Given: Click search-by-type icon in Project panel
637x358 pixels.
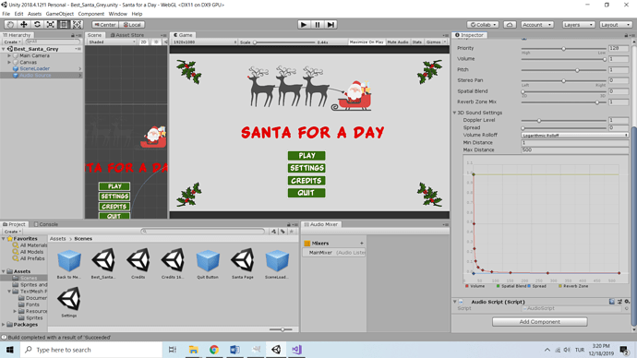Looking at the screenshot, I should point(274,232).
